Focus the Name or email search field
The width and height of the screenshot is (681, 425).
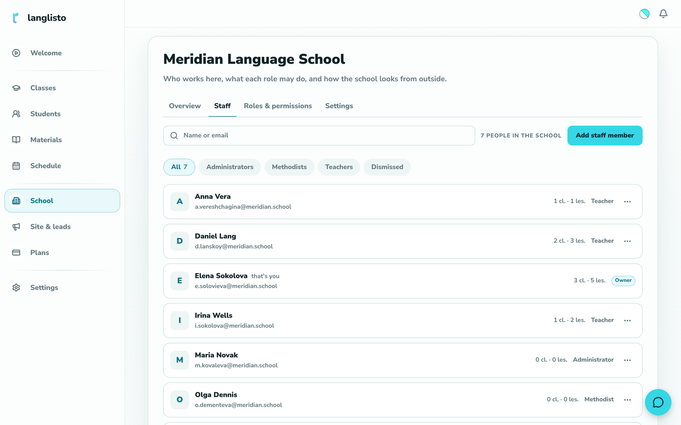pyautogui.click(x=319, y=136)
